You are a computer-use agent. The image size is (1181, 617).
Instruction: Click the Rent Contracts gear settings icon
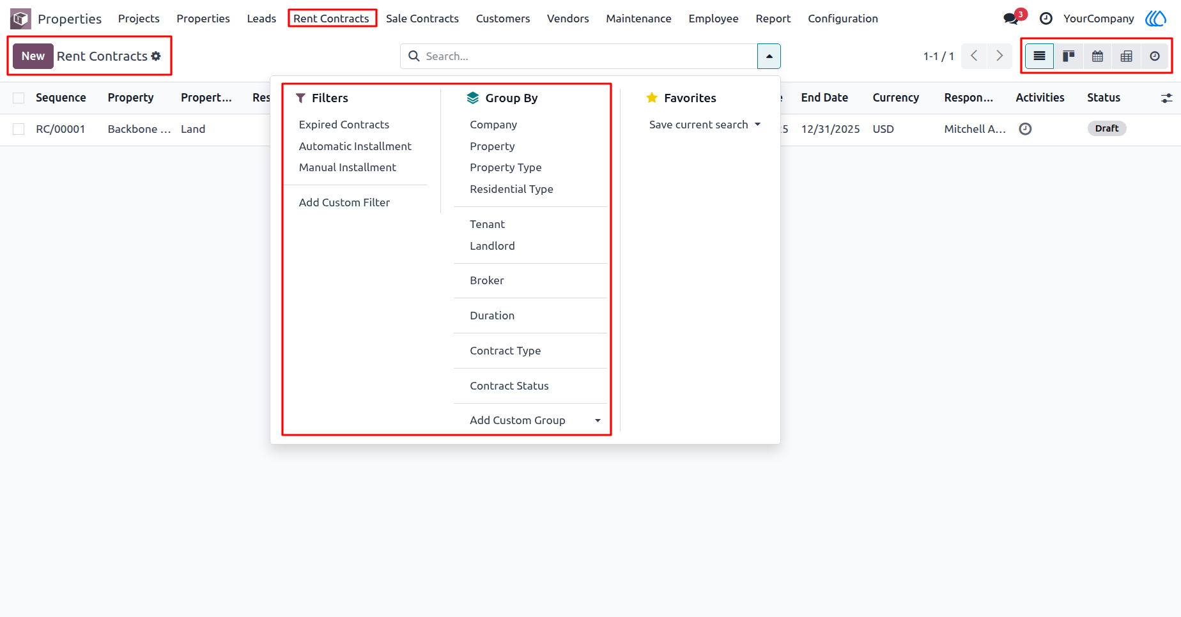156,56
